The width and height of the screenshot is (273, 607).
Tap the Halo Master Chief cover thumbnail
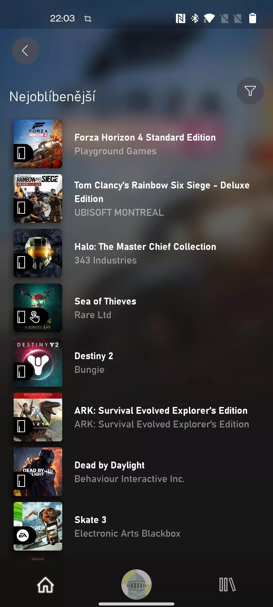pos(38,253)
